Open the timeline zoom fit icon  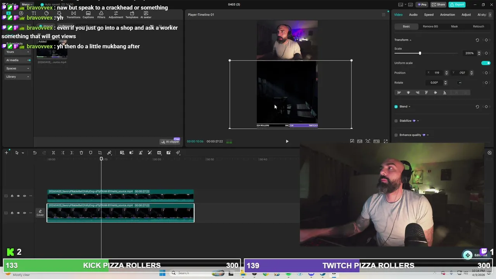point(489,153)
